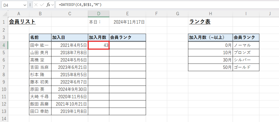The image size is (279, 122).
Task: Expand the chevron next to fx
Action: (53, 5)
